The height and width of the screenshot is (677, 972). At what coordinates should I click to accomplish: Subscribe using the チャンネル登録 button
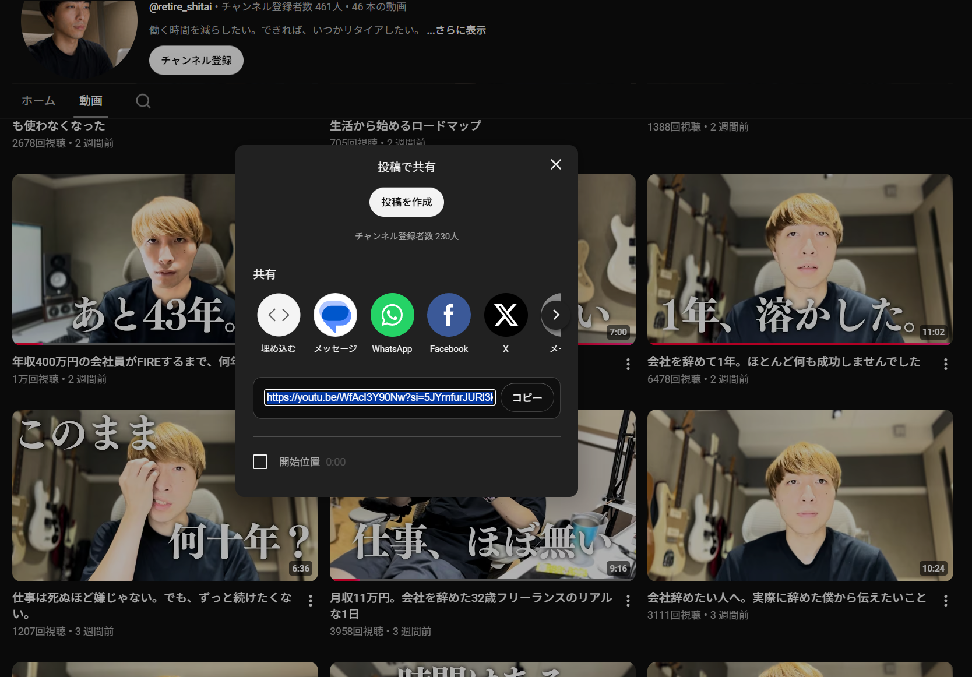tap(196, 60)
